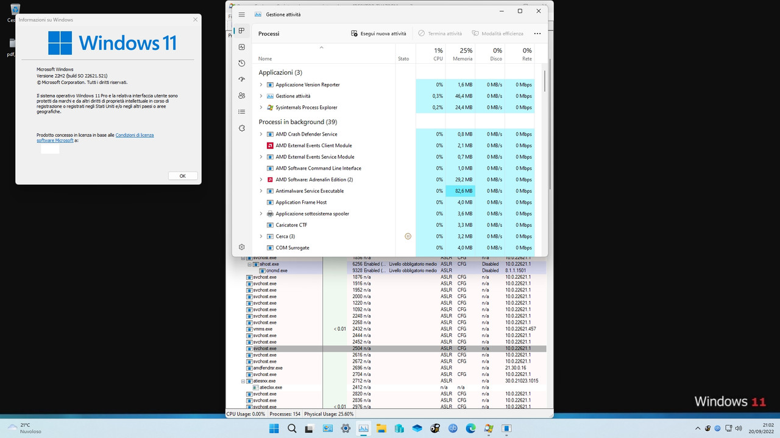
Task: Open the Performance page in Task Manager sidebar
Action: pos(242,47)
